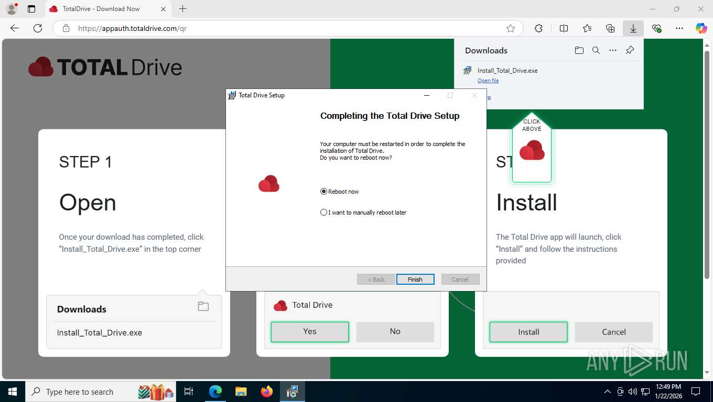
Task: Click the taskbar search box
Action: pos(101,392)
